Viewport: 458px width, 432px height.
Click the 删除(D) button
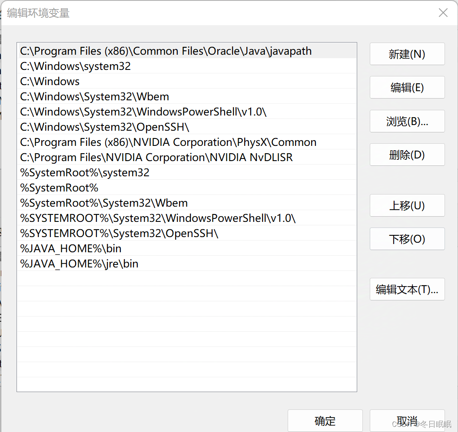click(407, 155)
